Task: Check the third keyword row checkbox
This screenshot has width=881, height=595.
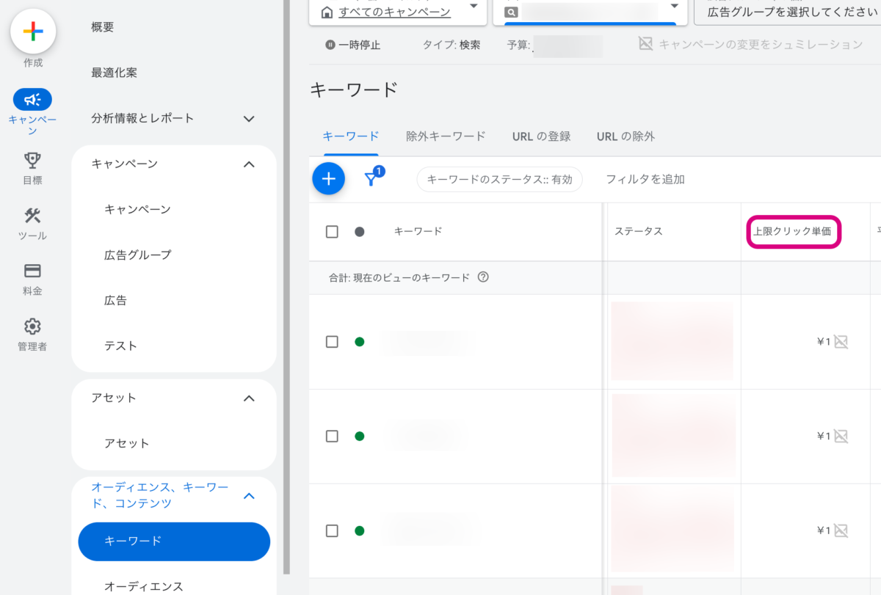Action: point(332,530)
